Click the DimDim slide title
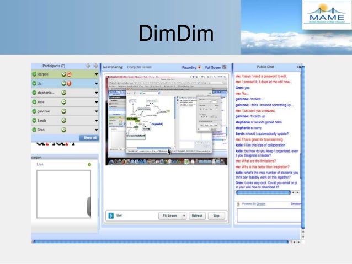Image resolution: width=352 pixels, height=264 pixels. coord(176,34)
